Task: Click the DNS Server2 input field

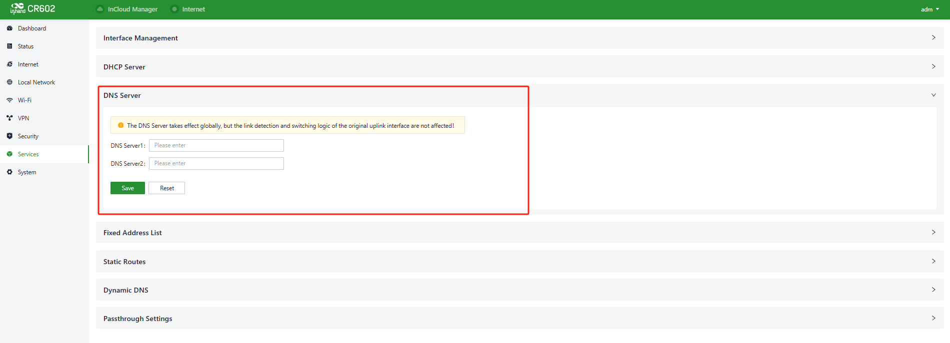Action: coord(216,163)
